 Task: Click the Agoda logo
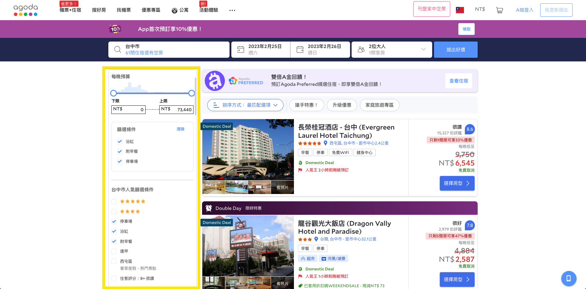26,10
